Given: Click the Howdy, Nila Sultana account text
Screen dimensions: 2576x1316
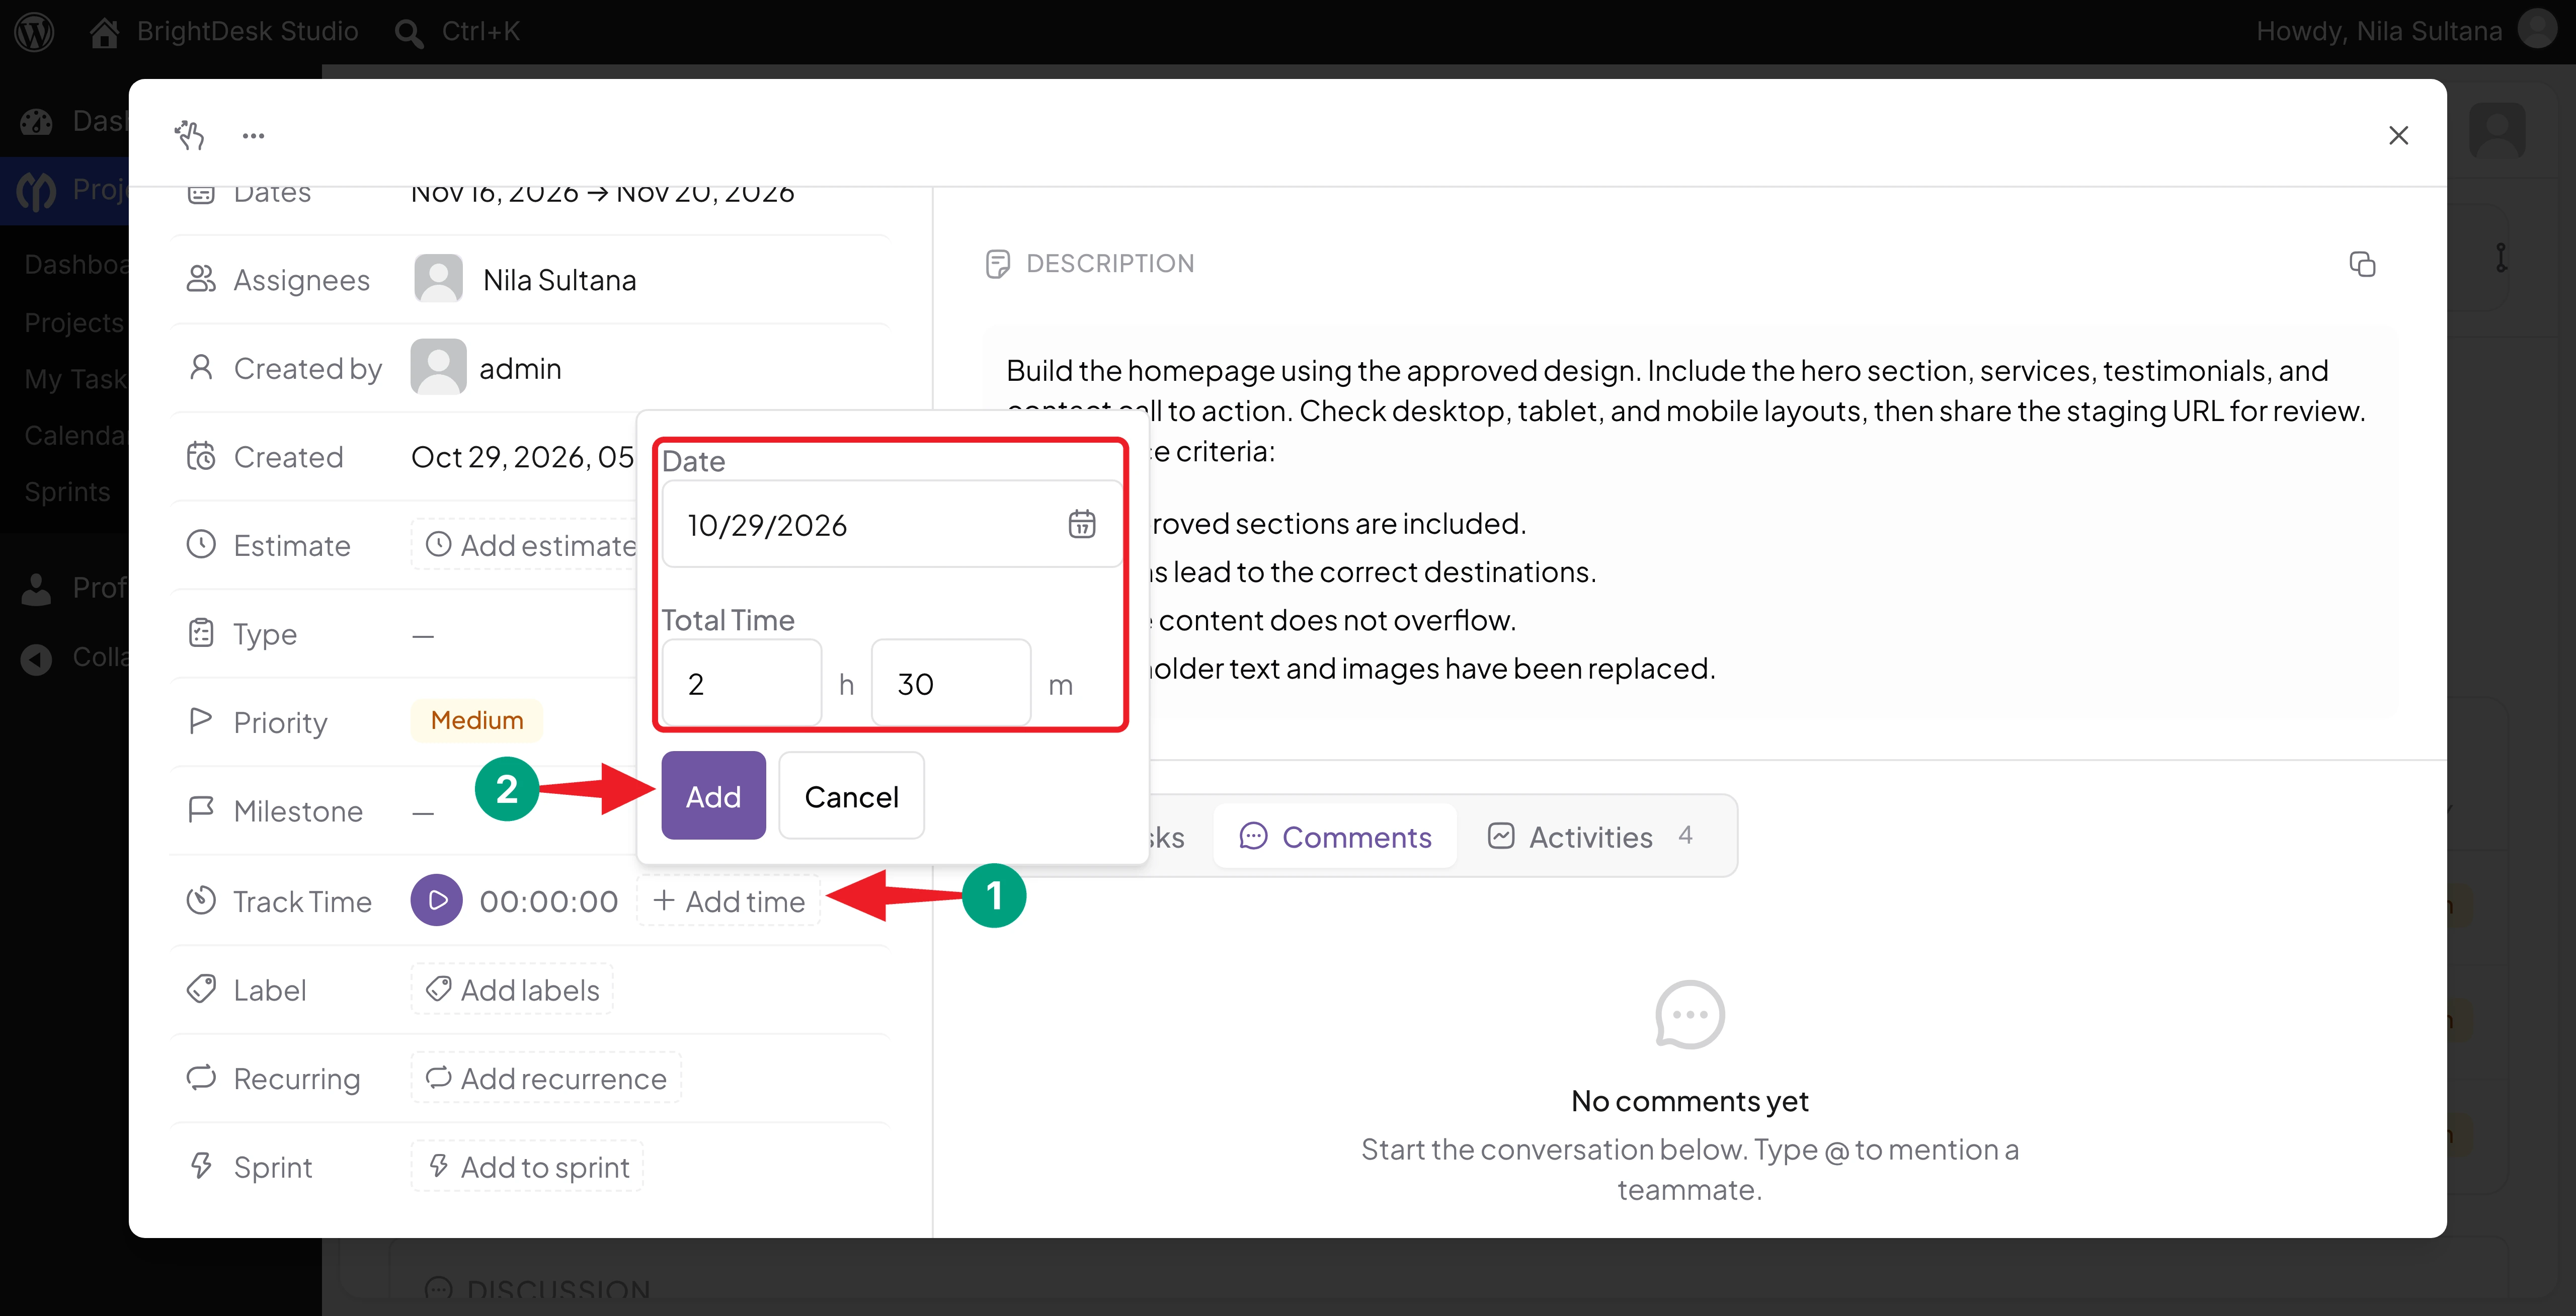Looking at the screenshot, I should click(x=2379, y=31).
